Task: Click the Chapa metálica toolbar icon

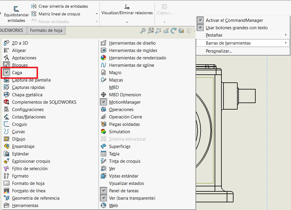Action: tap(6, 95)
